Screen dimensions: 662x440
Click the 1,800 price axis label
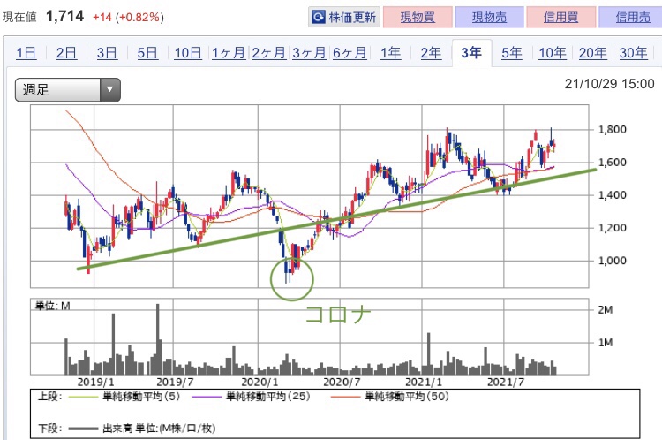tap(613, 130)
